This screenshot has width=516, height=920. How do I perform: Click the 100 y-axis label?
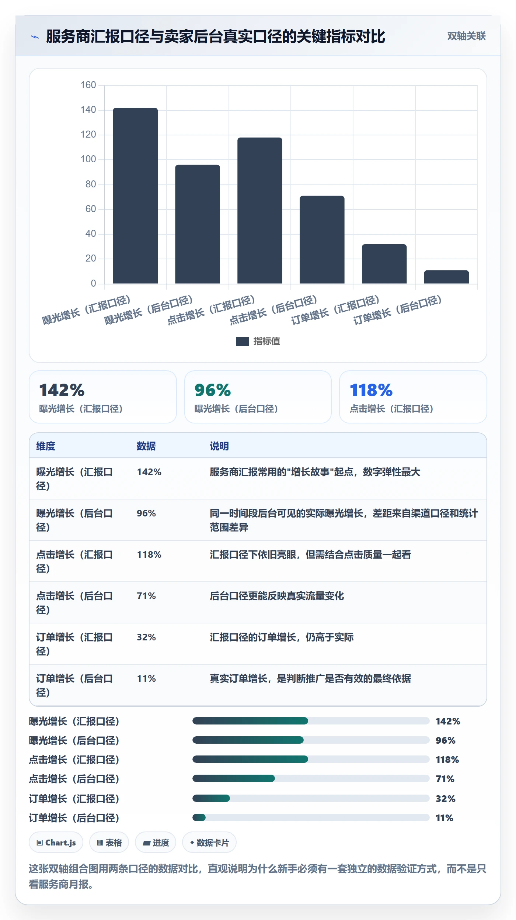(x=88, y=159)
